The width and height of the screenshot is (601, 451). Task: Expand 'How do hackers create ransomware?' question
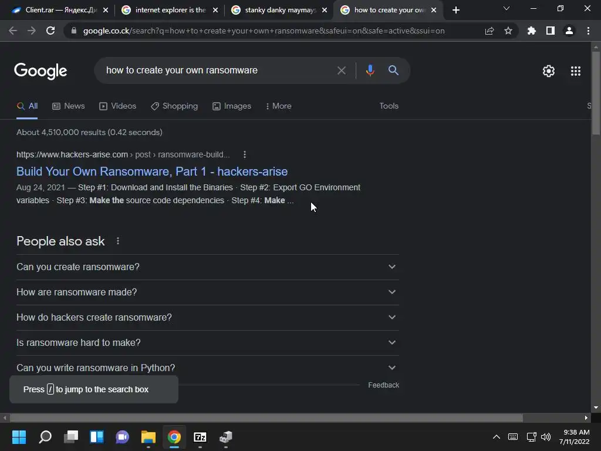207,318
